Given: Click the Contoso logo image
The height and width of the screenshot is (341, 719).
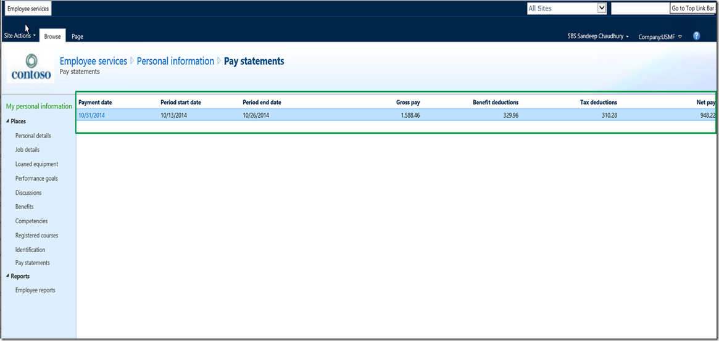Looking at the screenshot, I should click(x=30, y=67).
